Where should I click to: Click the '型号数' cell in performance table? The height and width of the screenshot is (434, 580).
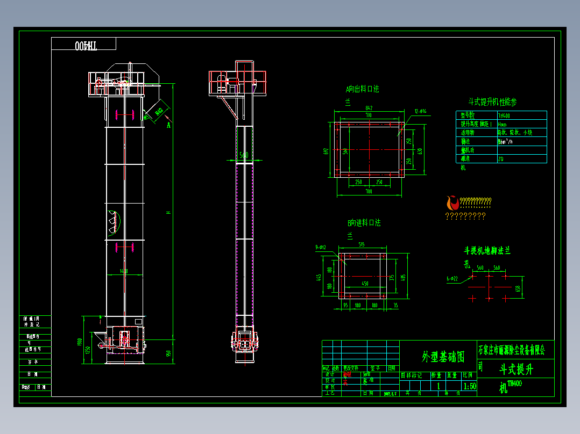[467, 115]
